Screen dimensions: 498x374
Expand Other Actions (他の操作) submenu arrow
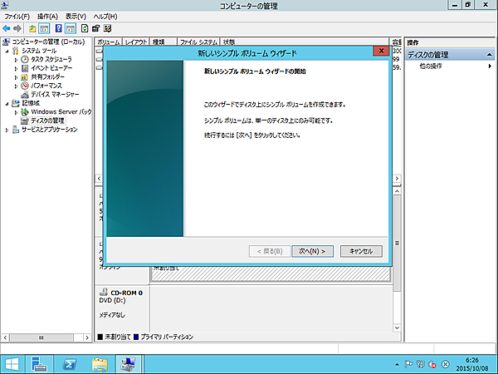click(x=489, y=66)
